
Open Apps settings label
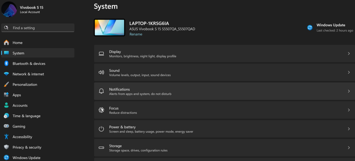[17, 95]
